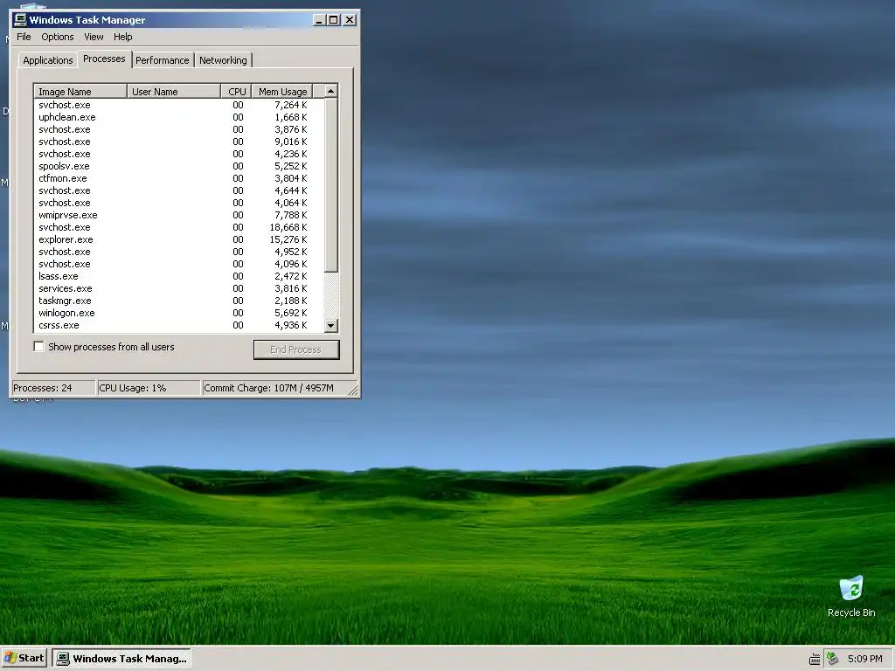895x671 pixels.
Task: Click the process list vertical scrollbar thumb
Action: (331, 184)
